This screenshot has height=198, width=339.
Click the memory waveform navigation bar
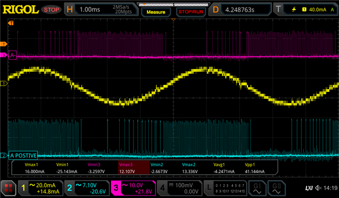pos(173,5)
